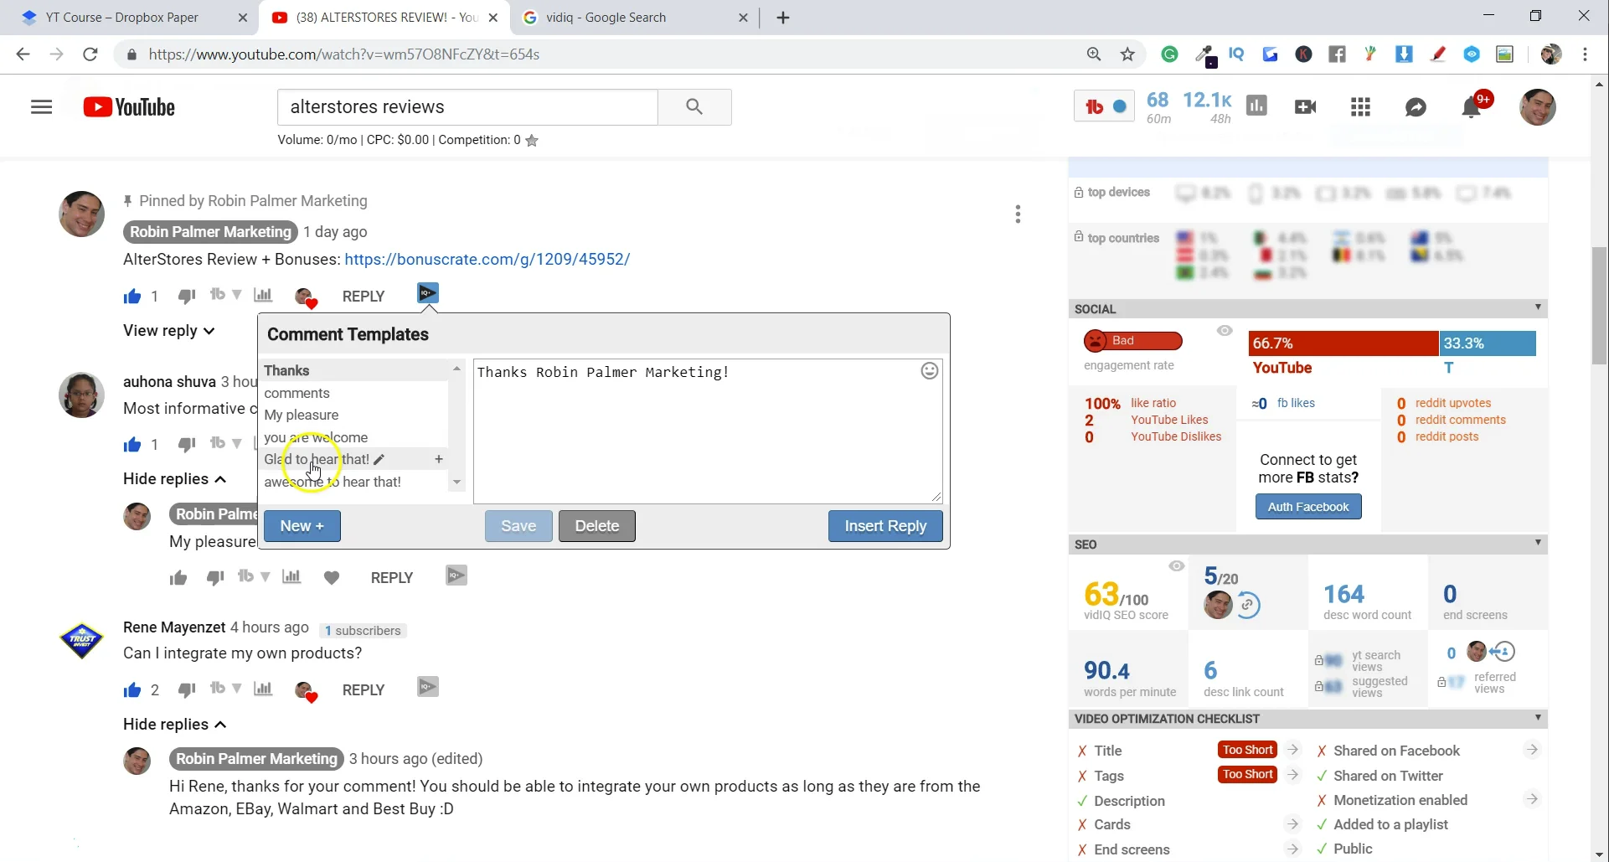Open vidIQ stats bar chart icon in header

click(1256, 106)
